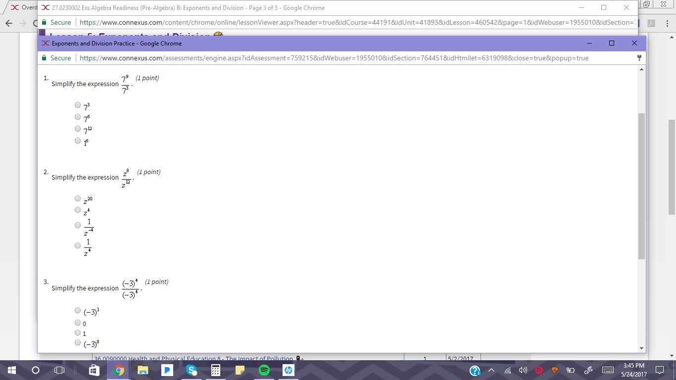Screen dimensions: 676x380
Task: Choose 1 over z to the negative 4
Action: 78,225
